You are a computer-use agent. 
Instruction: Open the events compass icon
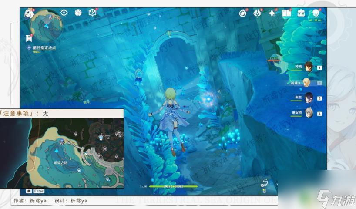(243, 13)
